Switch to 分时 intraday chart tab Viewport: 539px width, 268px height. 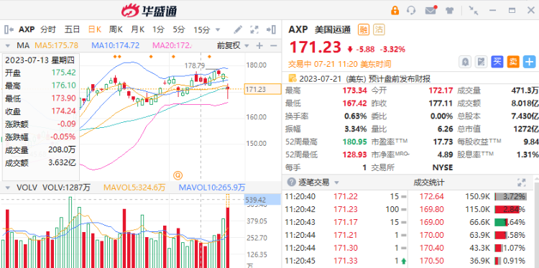(47, 29)
